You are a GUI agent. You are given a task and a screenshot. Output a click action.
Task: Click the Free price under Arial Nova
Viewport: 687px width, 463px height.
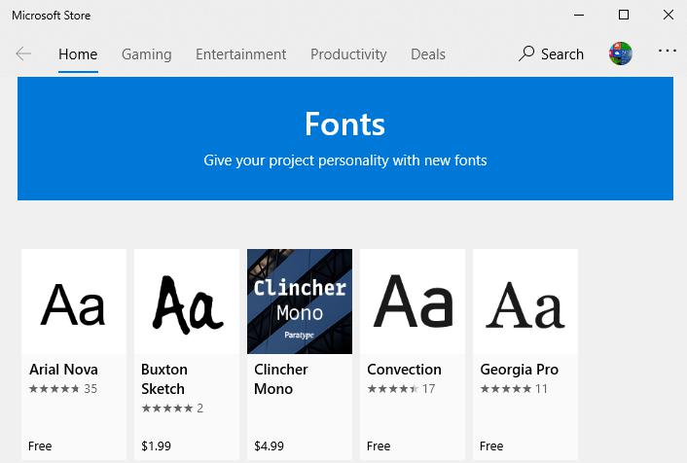point(40,445)
